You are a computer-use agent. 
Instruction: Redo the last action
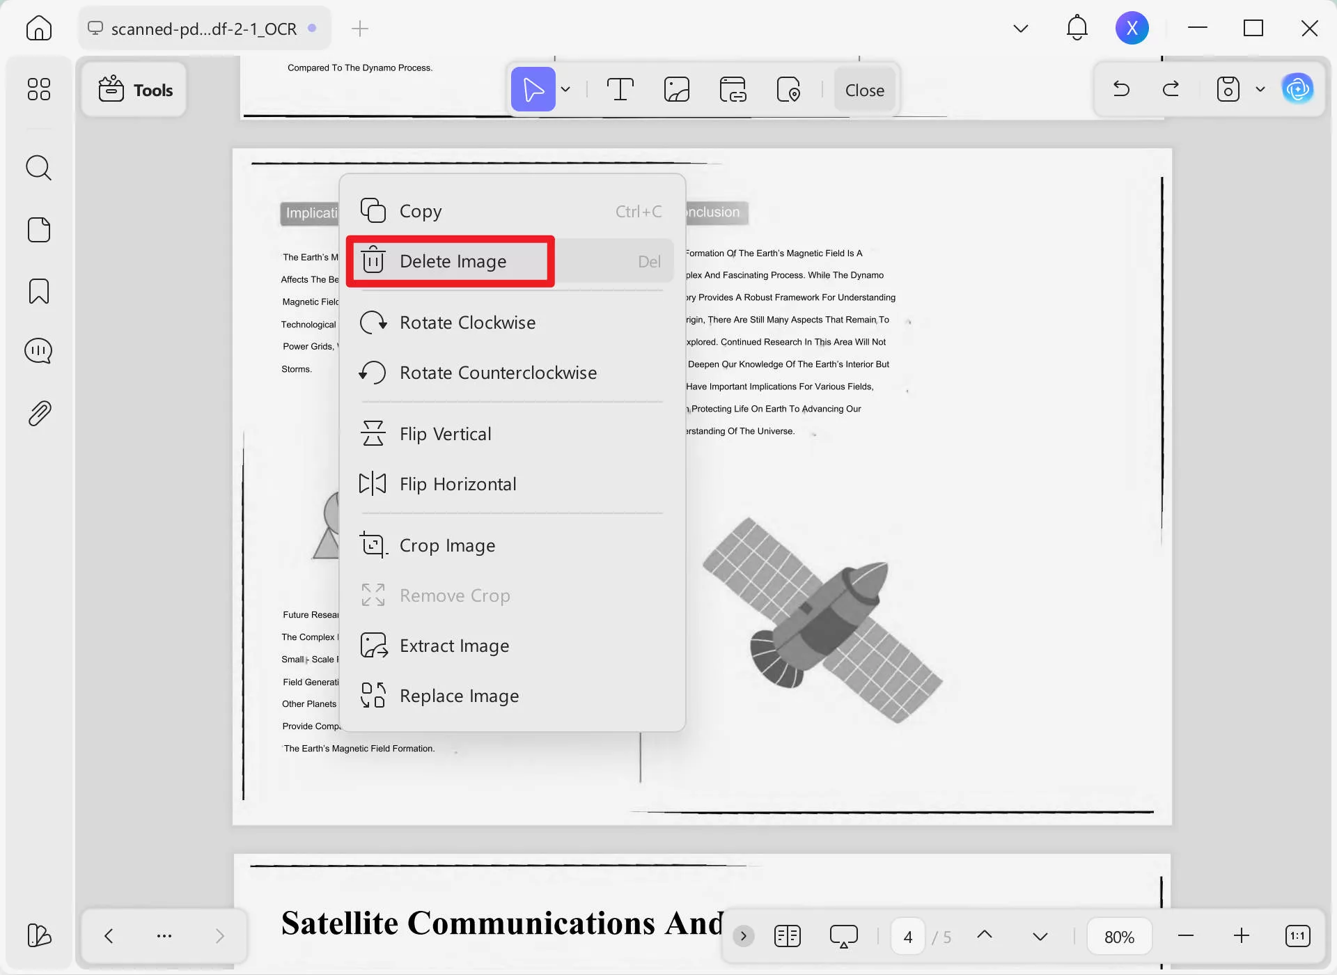pyautogui.click(x=1172, y=89)
